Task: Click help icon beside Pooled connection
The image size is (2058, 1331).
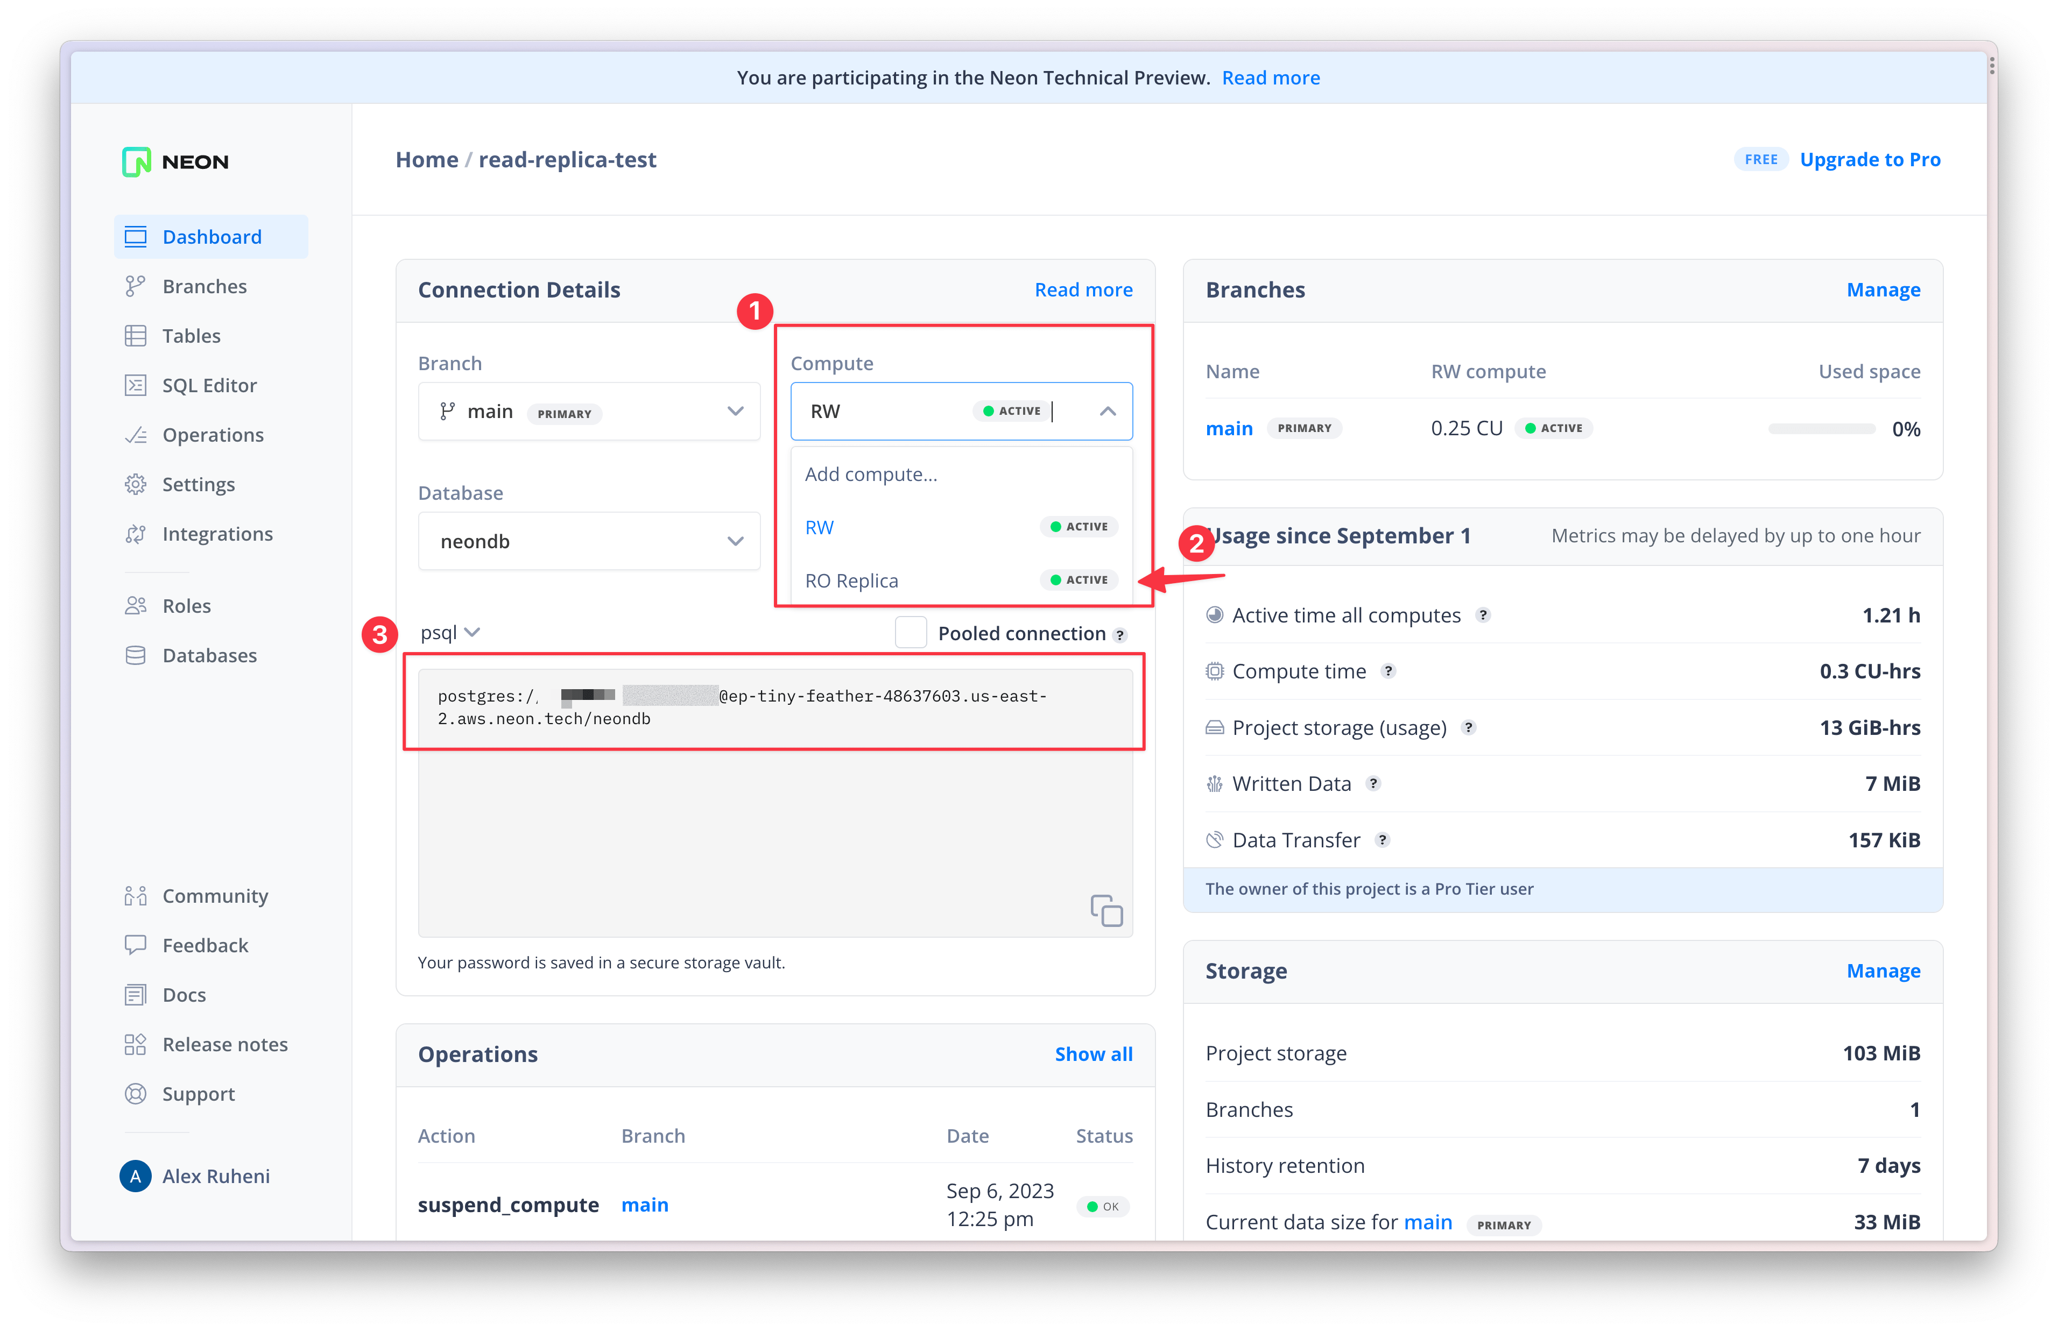Action: click(x=1120, y=635)
